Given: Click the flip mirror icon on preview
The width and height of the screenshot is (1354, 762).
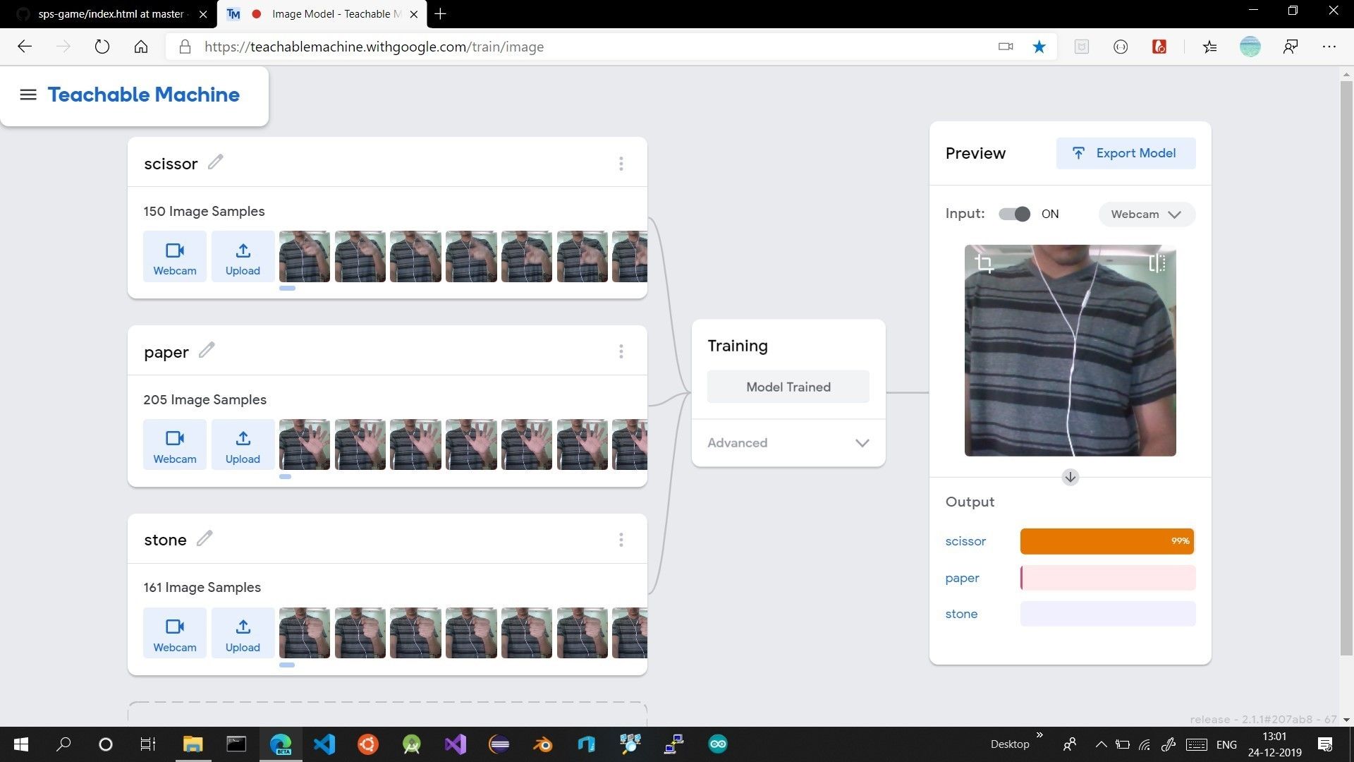Looking at the screenshot, I should click(1157, 263).
